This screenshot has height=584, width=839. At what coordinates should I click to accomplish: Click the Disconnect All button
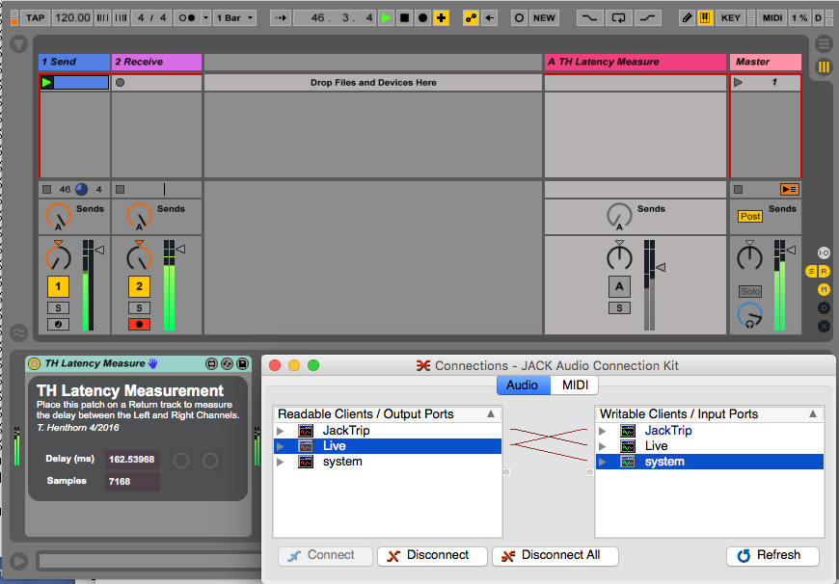pos(555,556)
